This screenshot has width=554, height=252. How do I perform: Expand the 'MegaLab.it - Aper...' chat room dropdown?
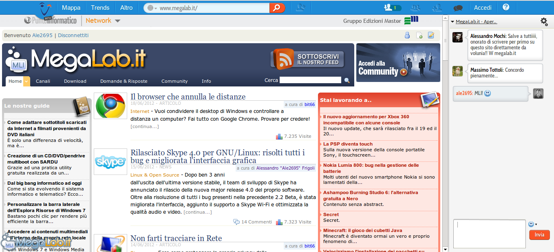coord(452,22)
